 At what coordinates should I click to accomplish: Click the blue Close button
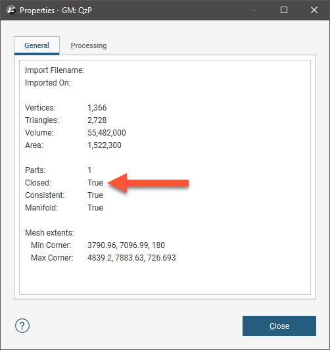click(279, 326)
